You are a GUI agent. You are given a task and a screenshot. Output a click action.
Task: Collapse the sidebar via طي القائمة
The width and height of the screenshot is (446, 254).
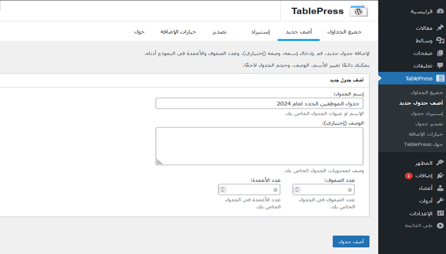(412, 225)
